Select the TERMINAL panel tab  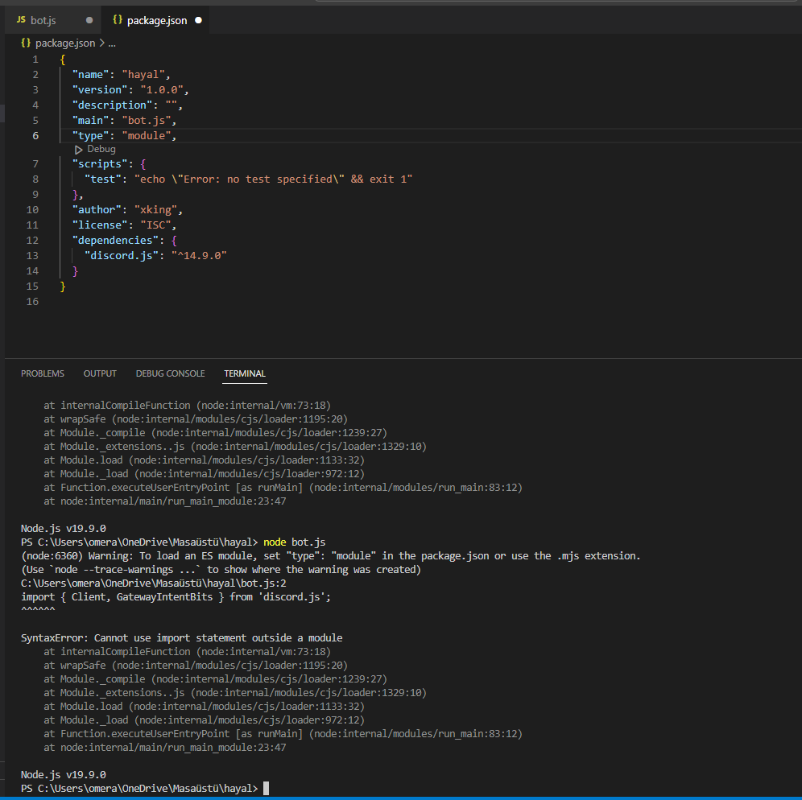click(245, 373)
